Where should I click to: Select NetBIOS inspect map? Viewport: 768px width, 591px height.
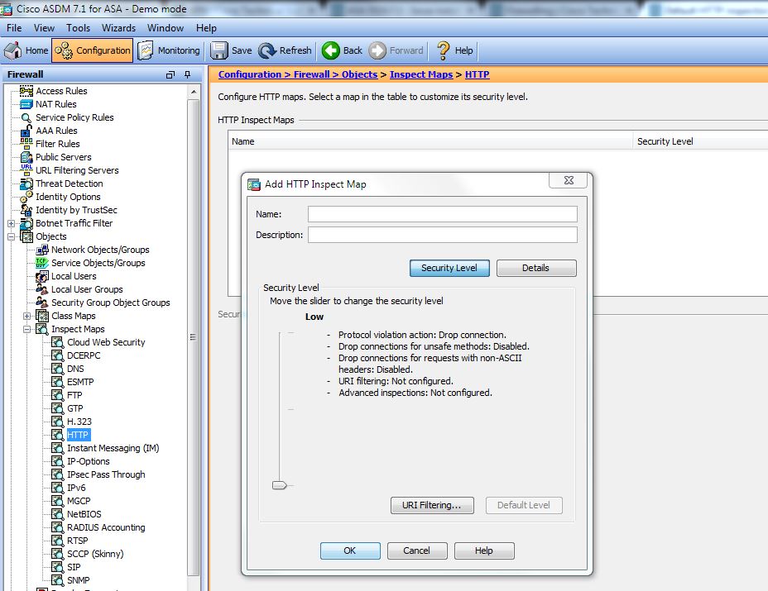(84, 514)
